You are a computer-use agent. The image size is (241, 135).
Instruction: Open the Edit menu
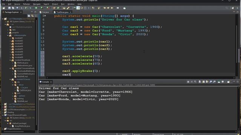(x=9, y=4)
